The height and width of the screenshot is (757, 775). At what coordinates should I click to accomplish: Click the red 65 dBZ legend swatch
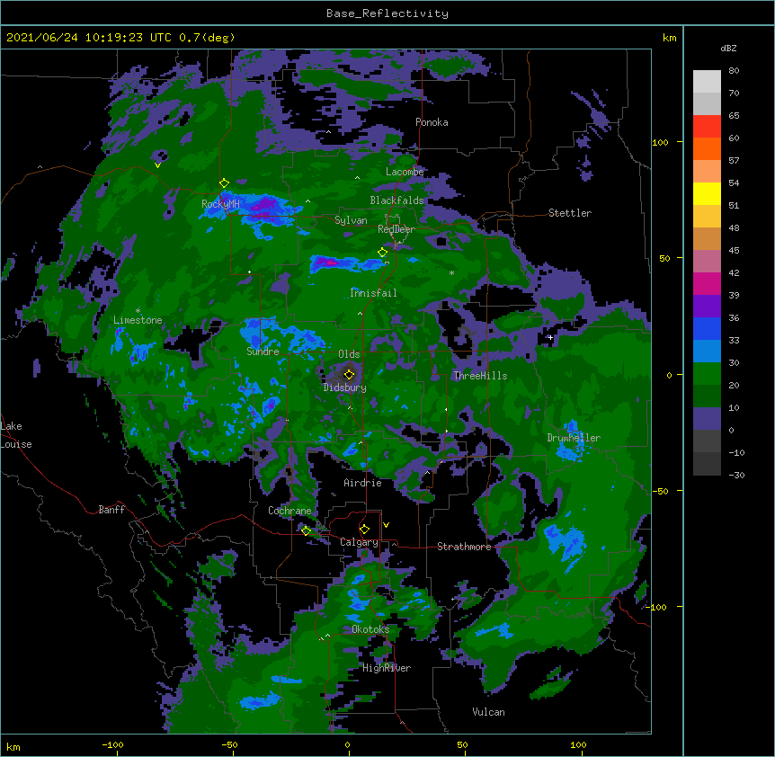coord(707,126)
